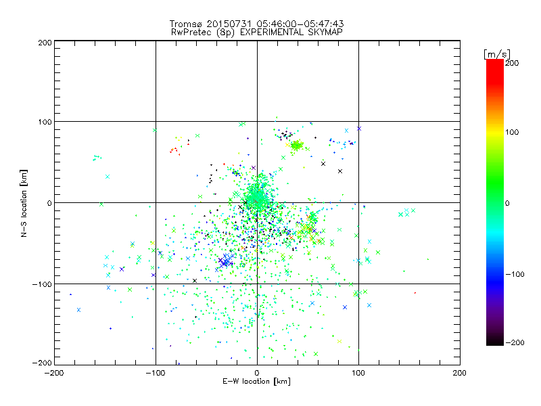Click the x-axis '-200' tick label
The height and width of the screenshot is (406, 541).
(x=54, y=373)
